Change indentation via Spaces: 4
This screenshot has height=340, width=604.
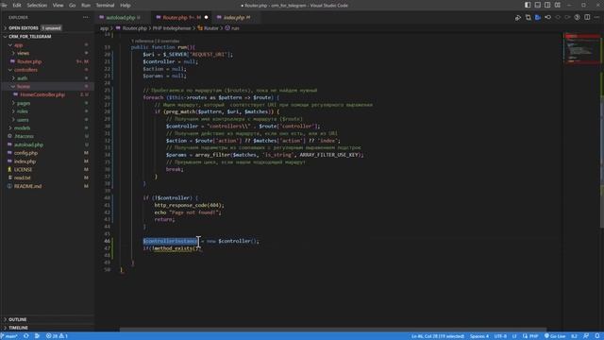478,336
